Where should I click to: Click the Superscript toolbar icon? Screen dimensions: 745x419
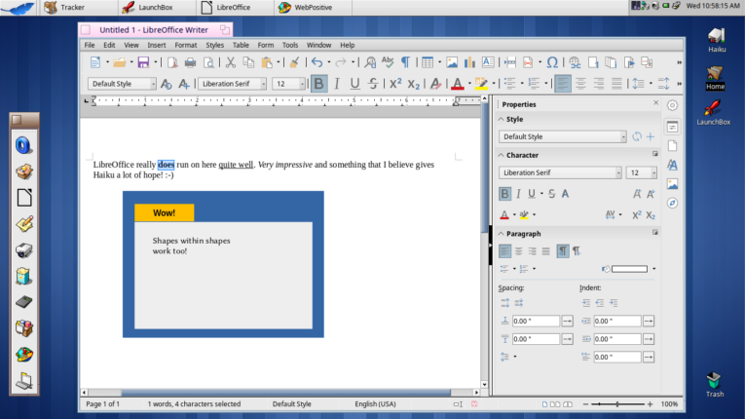point(394,84)
